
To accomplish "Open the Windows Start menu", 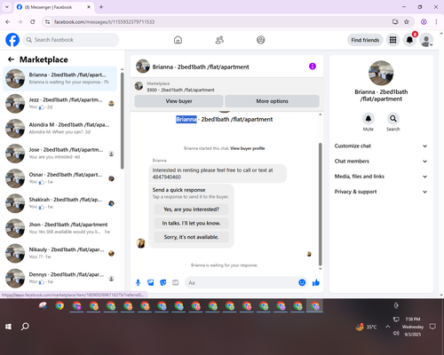I will coord(8,327).
